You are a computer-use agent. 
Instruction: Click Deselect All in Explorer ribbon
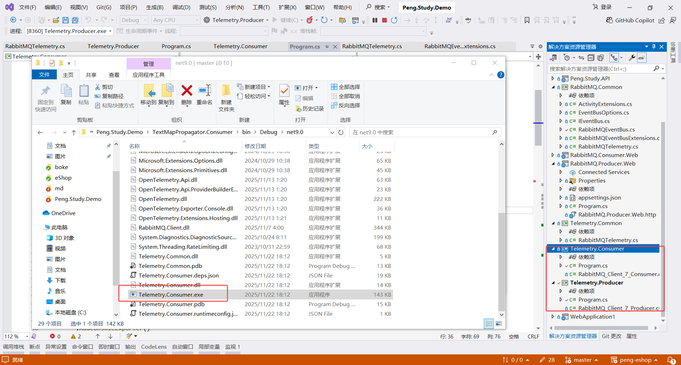pos(345,96)
